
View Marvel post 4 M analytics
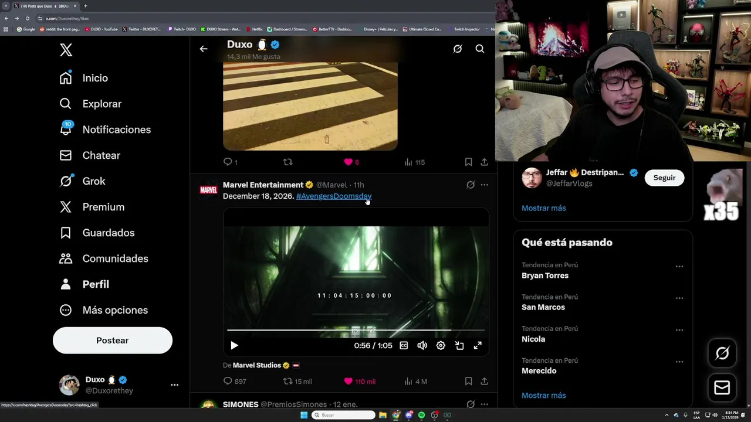(415, 382)
